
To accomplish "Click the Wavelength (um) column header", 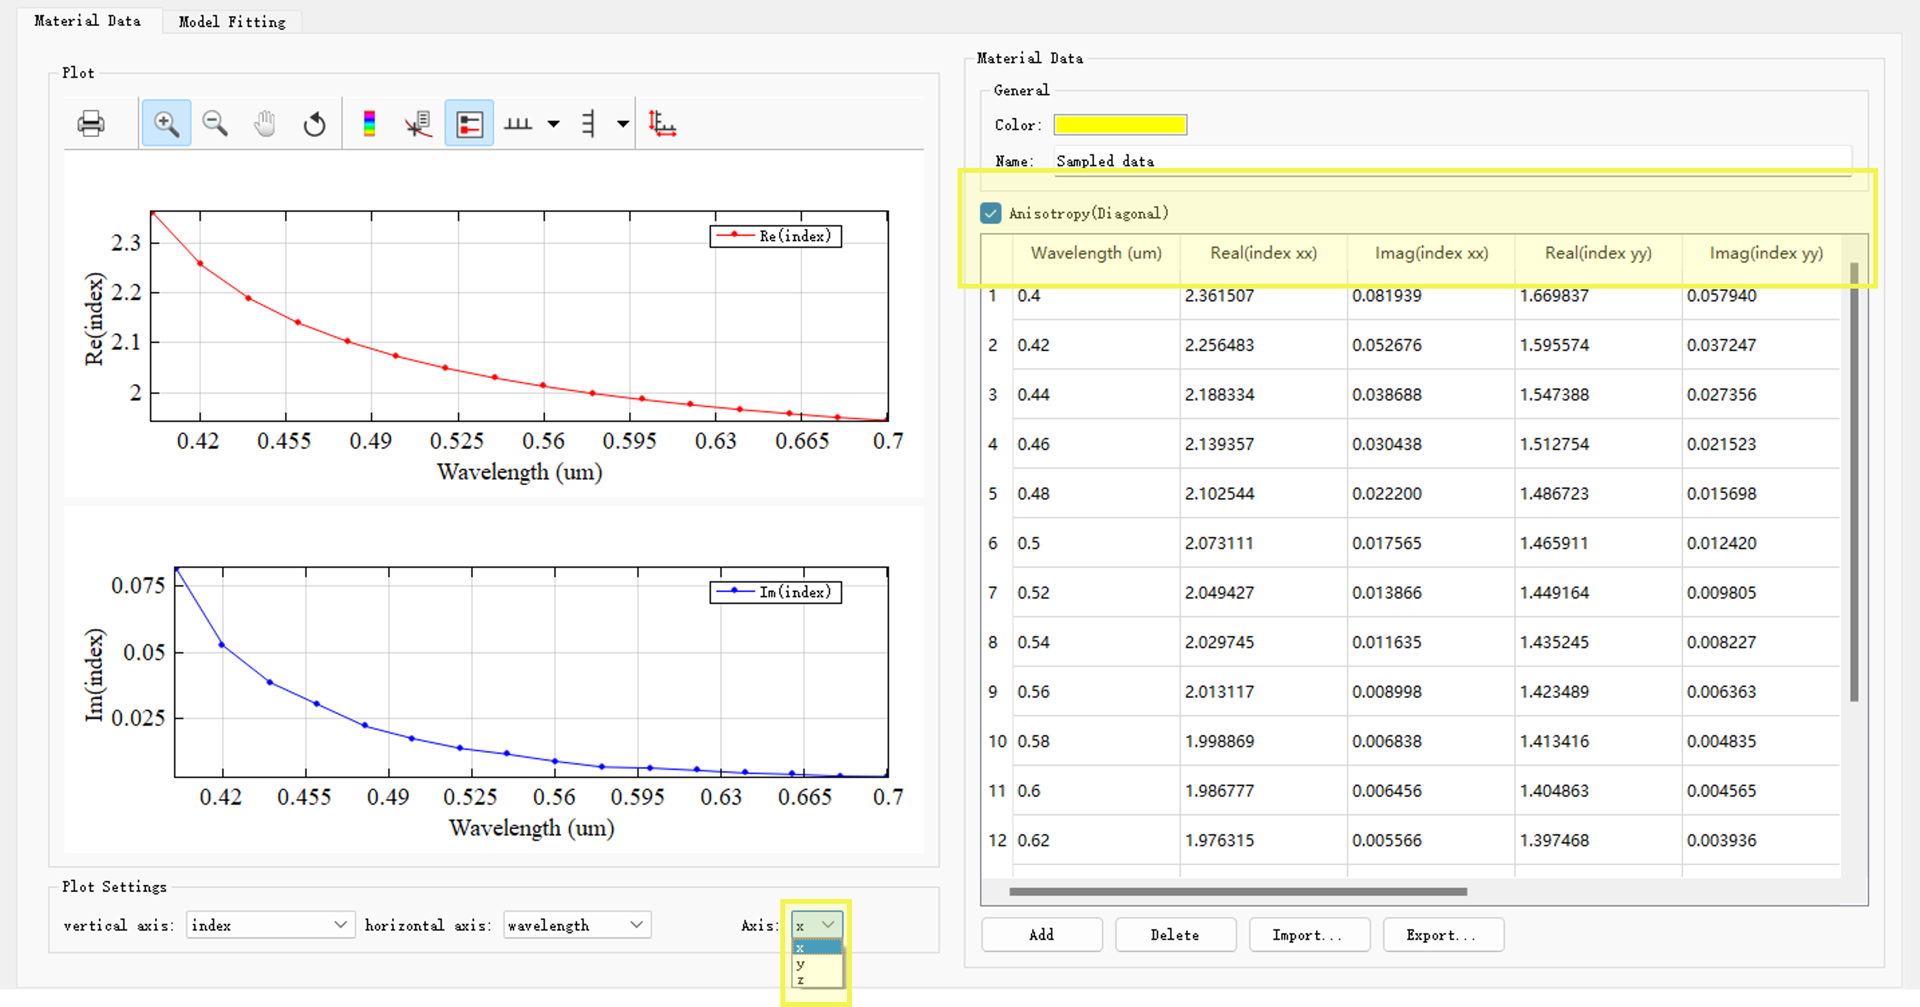I will pyautogui.click(x=1096, y=254).
